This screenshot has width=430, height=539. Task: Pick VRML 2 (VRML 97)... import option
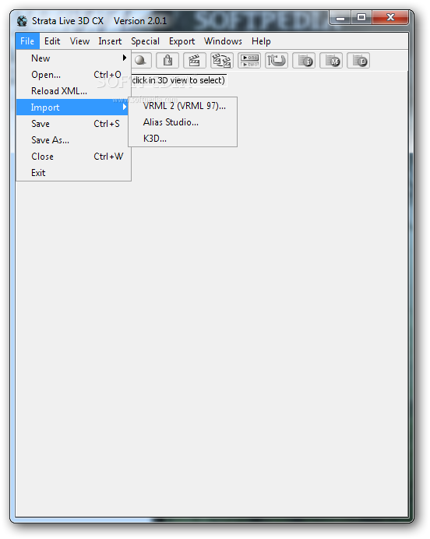click(x=183, y=106)
